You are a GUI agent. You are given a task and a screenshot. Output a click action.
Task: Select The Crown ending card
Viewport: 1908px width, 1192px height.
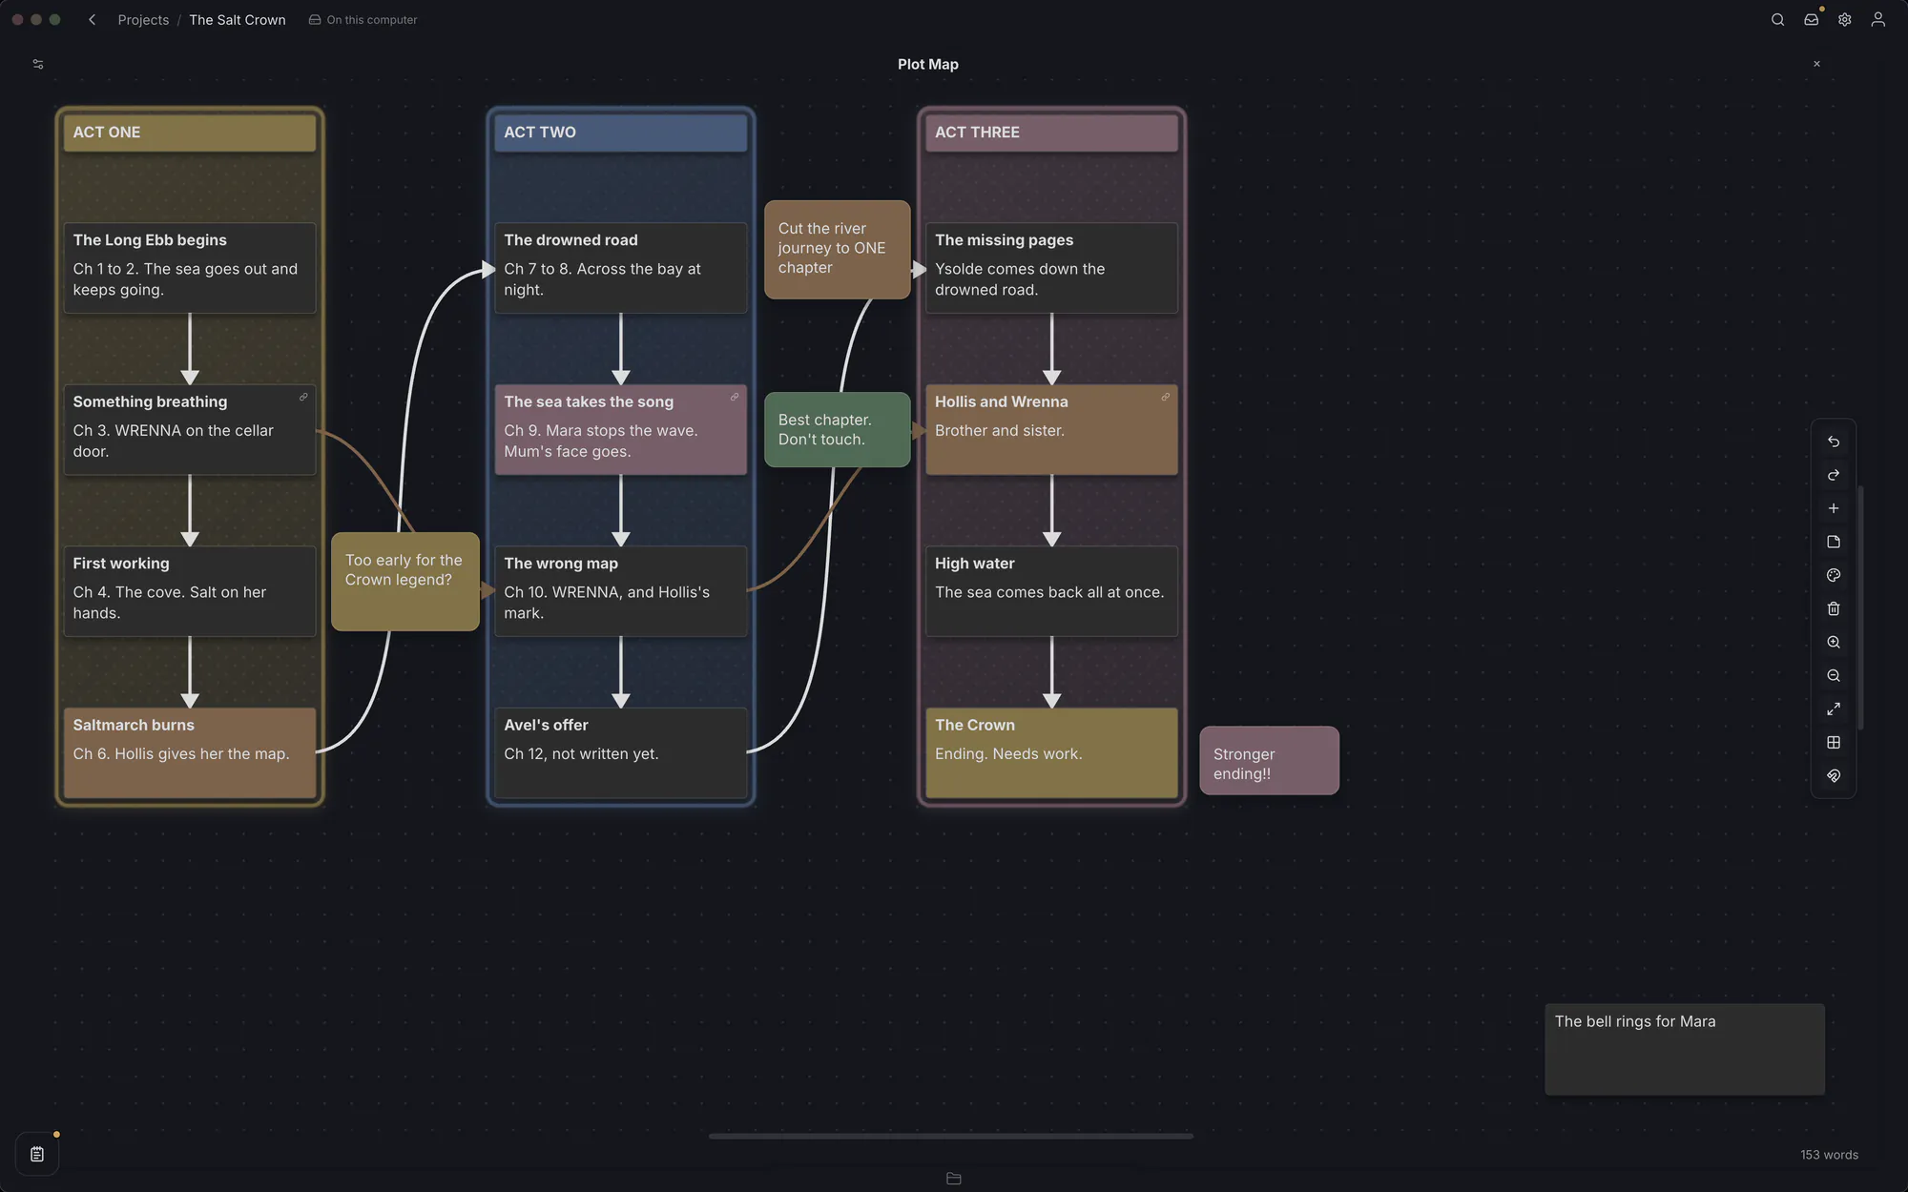(x=1051, y=752)
